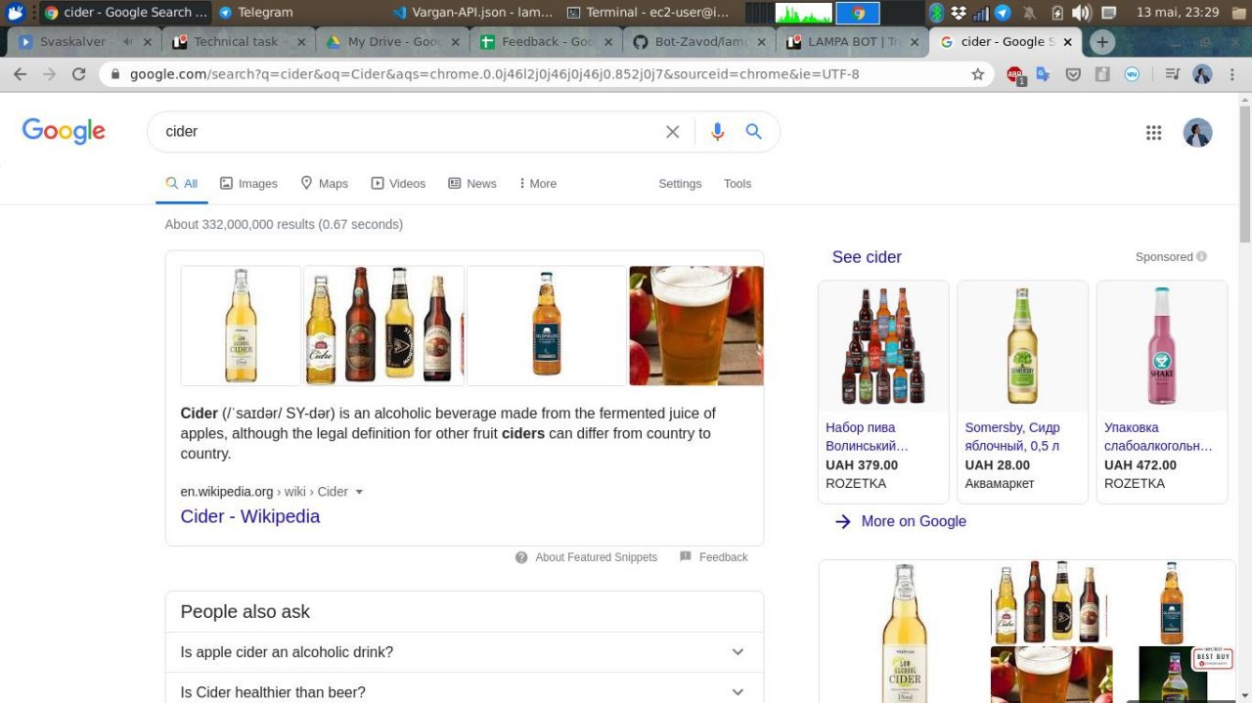Bookmark this page with the star icon

coord(977,74)
